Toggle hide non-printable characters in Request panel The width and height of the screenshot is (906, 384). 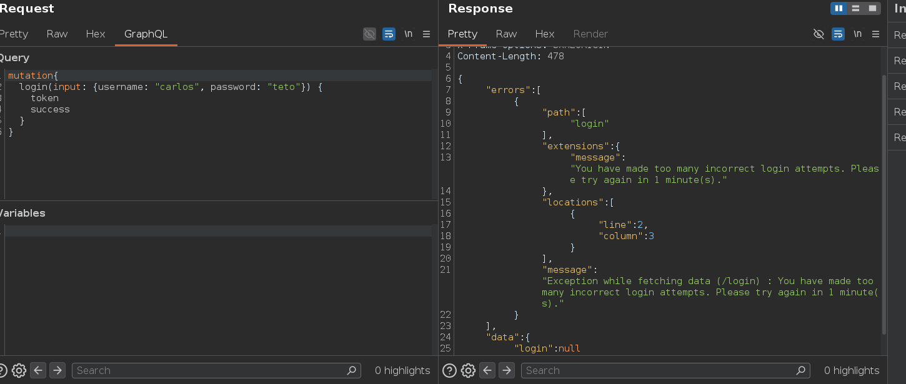tap(370, 34)
